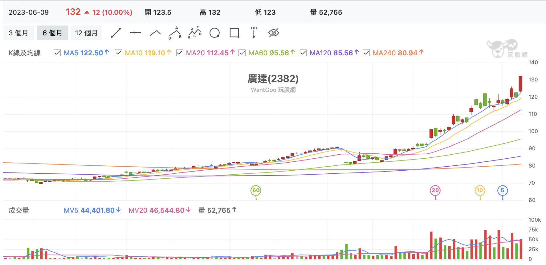Click the MA240 80.94 label
Viewport: 546px width, 265px height.
tap(398, 53)
